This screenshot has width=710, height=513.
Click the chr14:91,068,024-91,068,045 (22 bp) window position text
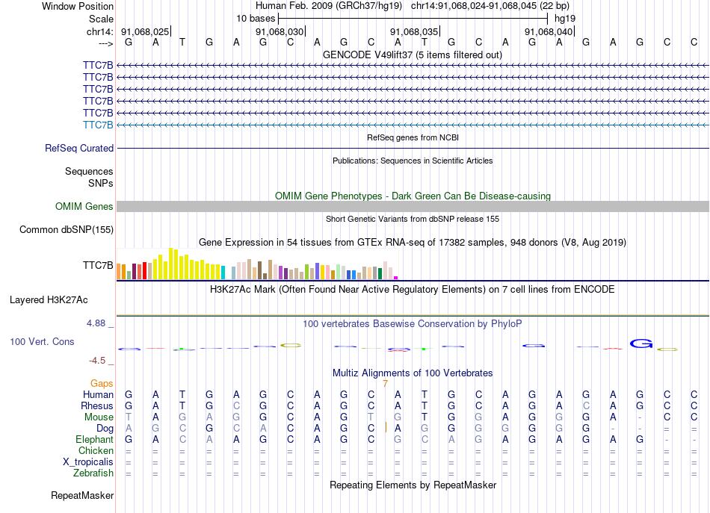tap(490, 6)
